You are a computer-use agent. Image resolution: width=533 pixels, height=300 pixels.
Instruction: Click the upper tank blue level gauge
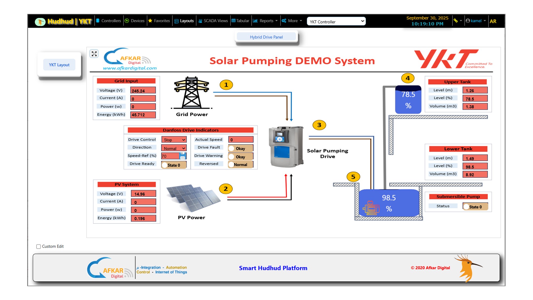tap(408, 100)
